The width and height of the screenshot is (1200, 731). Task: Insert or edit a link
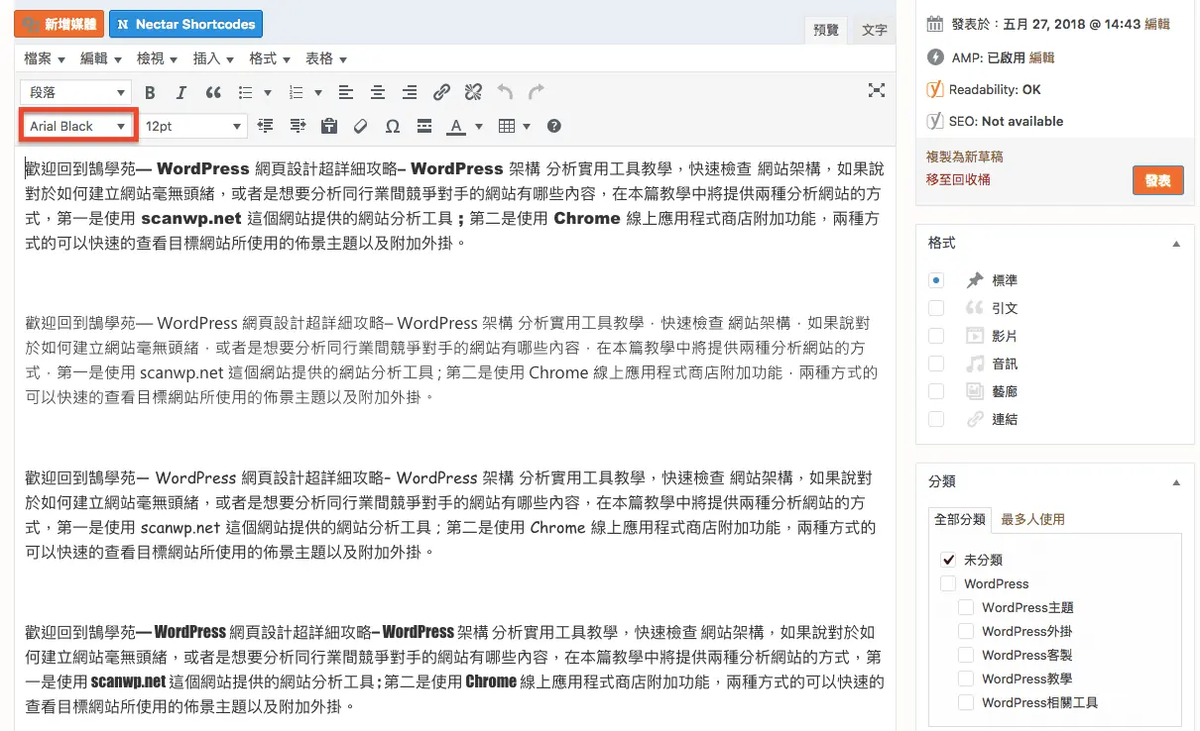coord(441,92)
